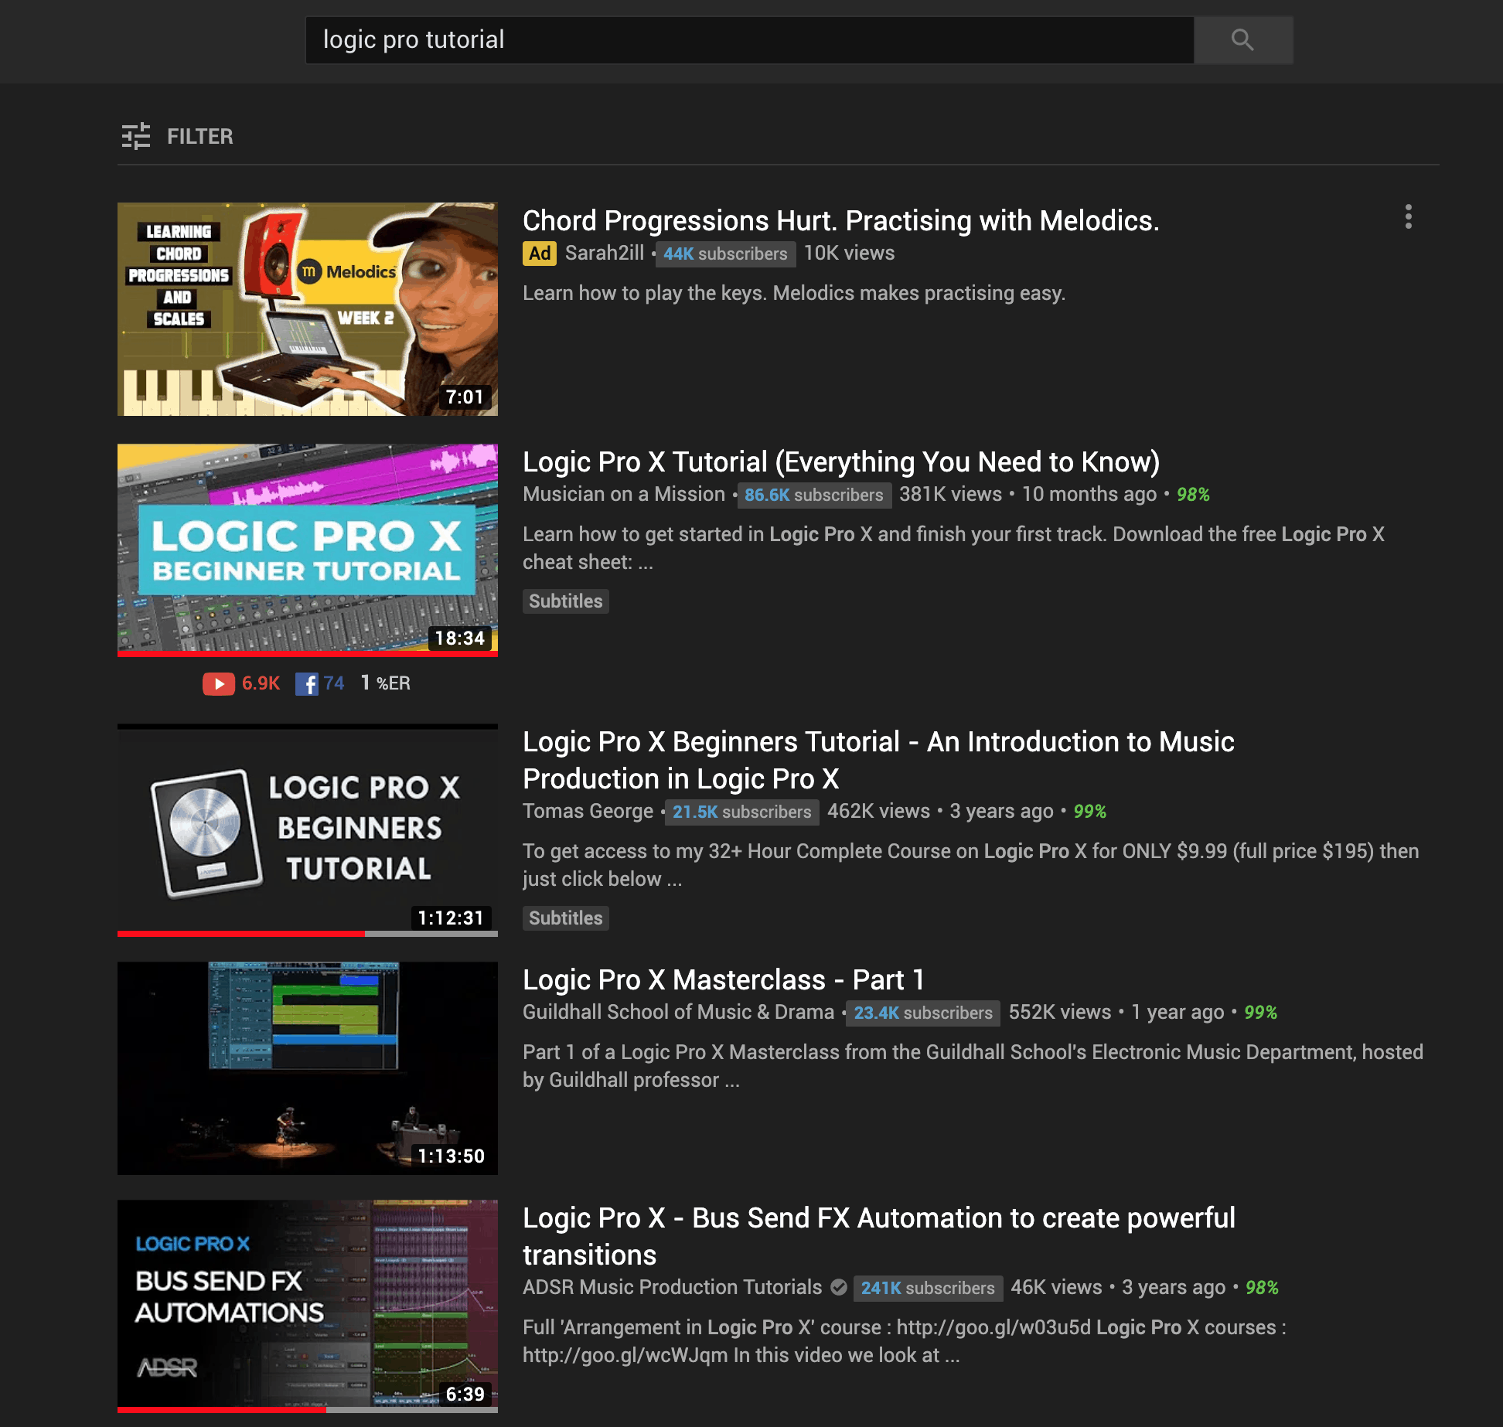Image resolution: width=1503 pixels, height=1427 pixels.
Task: Click description 'Learn how to play the keys'
Action: pos(794,293)
